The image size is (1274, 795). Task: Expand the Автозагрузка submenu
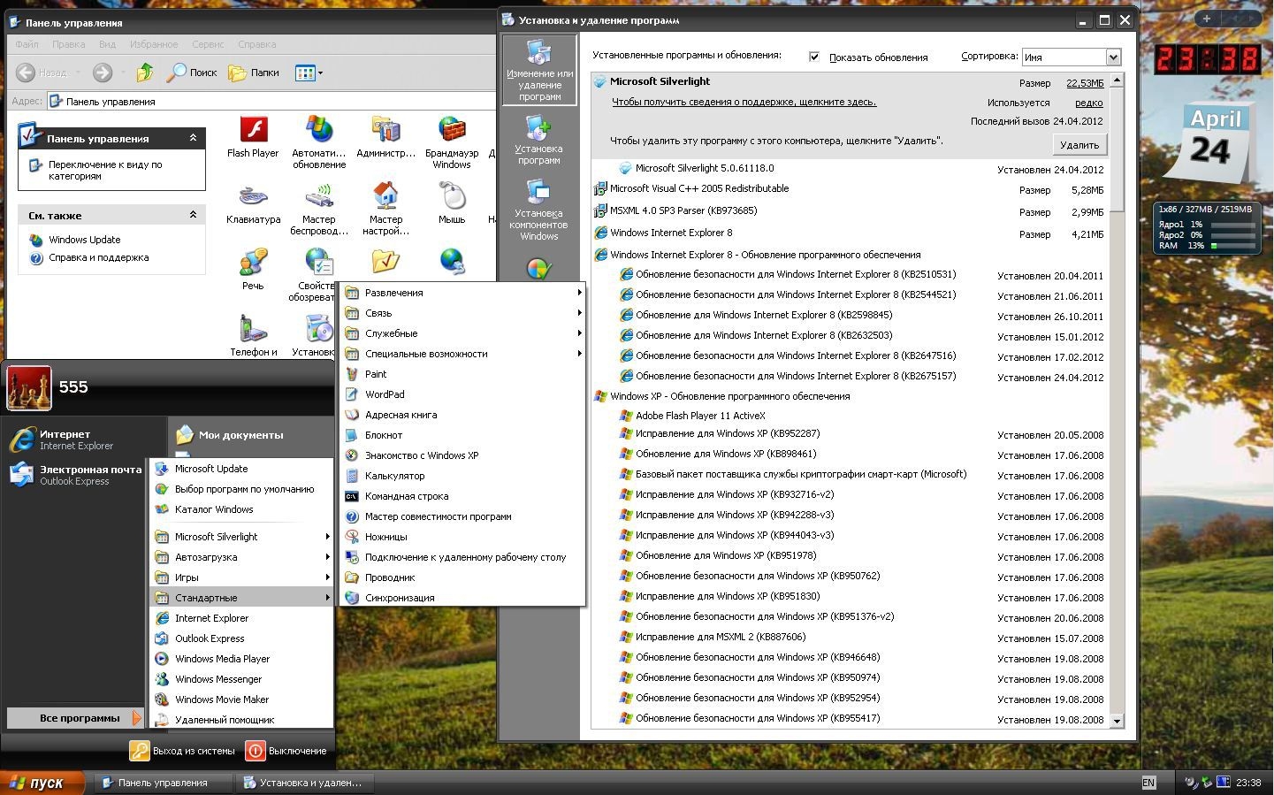click(x=242, y=557)
